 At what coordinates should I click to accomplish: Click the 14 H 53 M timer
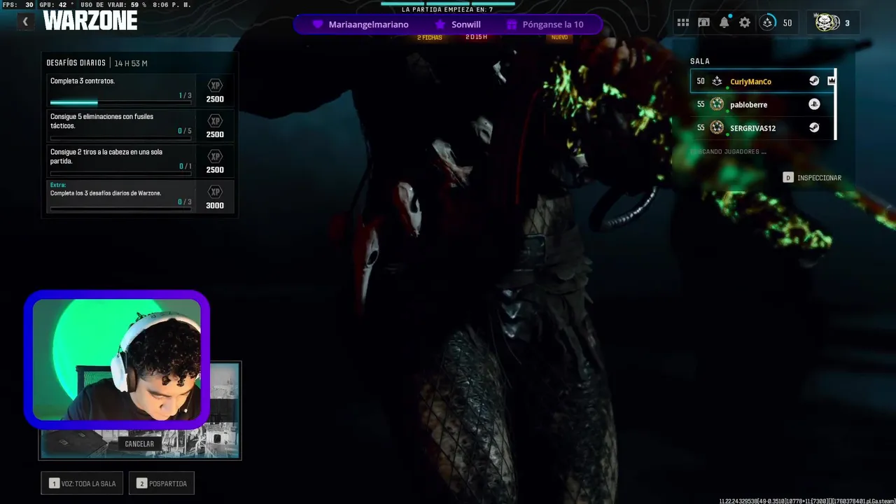(131, 63)
